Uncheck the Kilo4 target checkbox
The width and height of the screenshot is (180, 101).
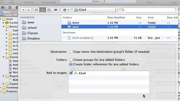[x=71, y=73]
